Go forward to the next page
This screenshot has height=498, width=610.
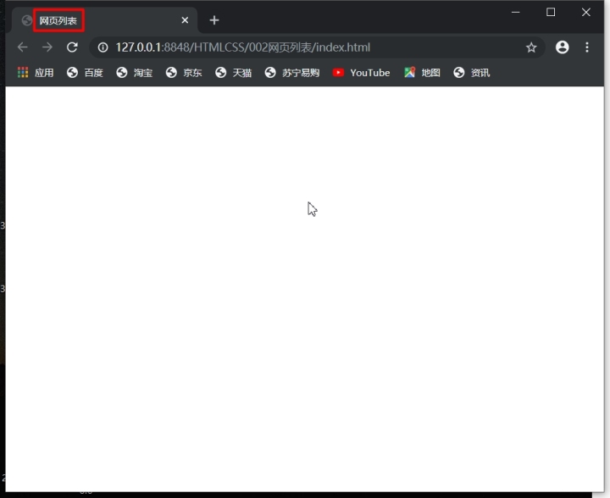pyautogui.click(x=47, y=47)
